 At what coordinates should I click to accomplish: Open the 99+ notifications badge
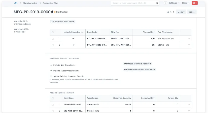[x=195, y=3]
